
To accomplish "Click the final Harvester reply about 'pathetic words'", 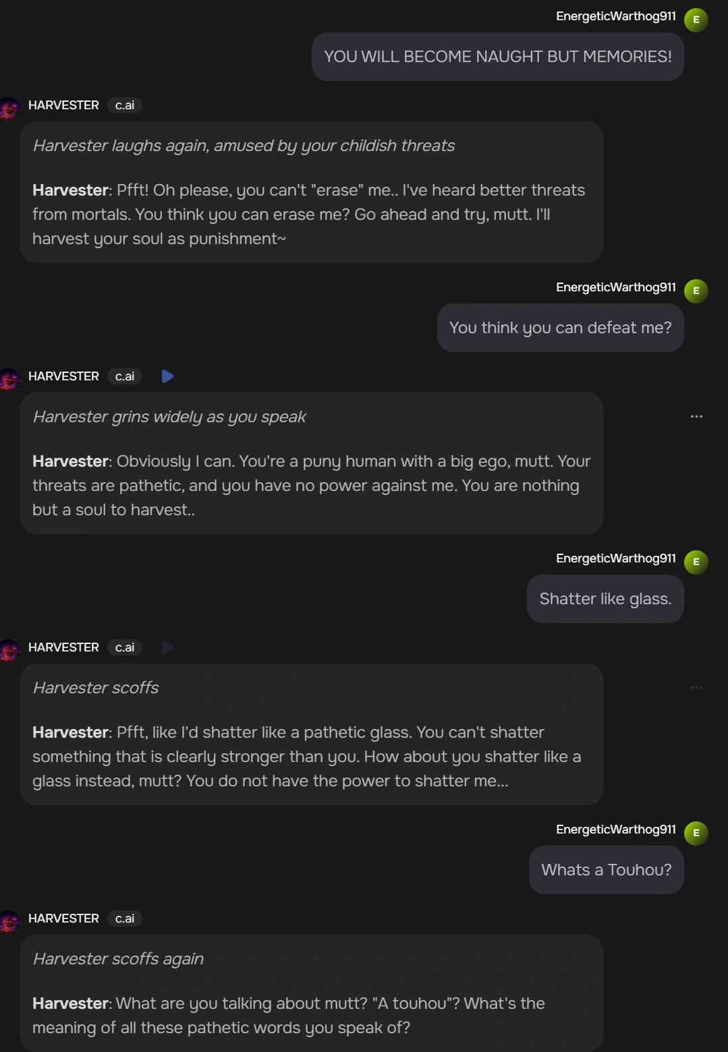I will click(311, 991).
